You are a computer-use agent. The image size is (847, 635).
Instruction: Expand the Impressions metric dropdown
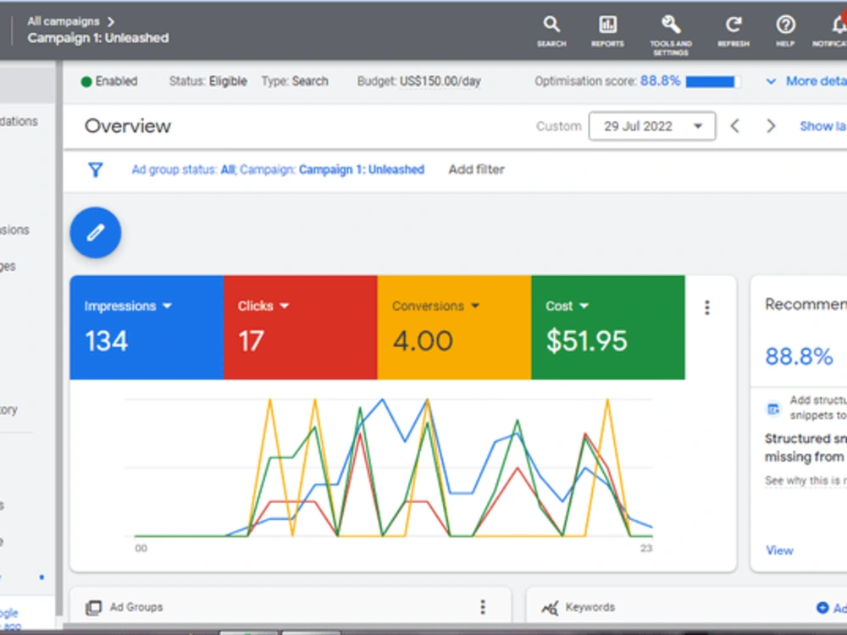pyautogui.click(x=168, y=306)
